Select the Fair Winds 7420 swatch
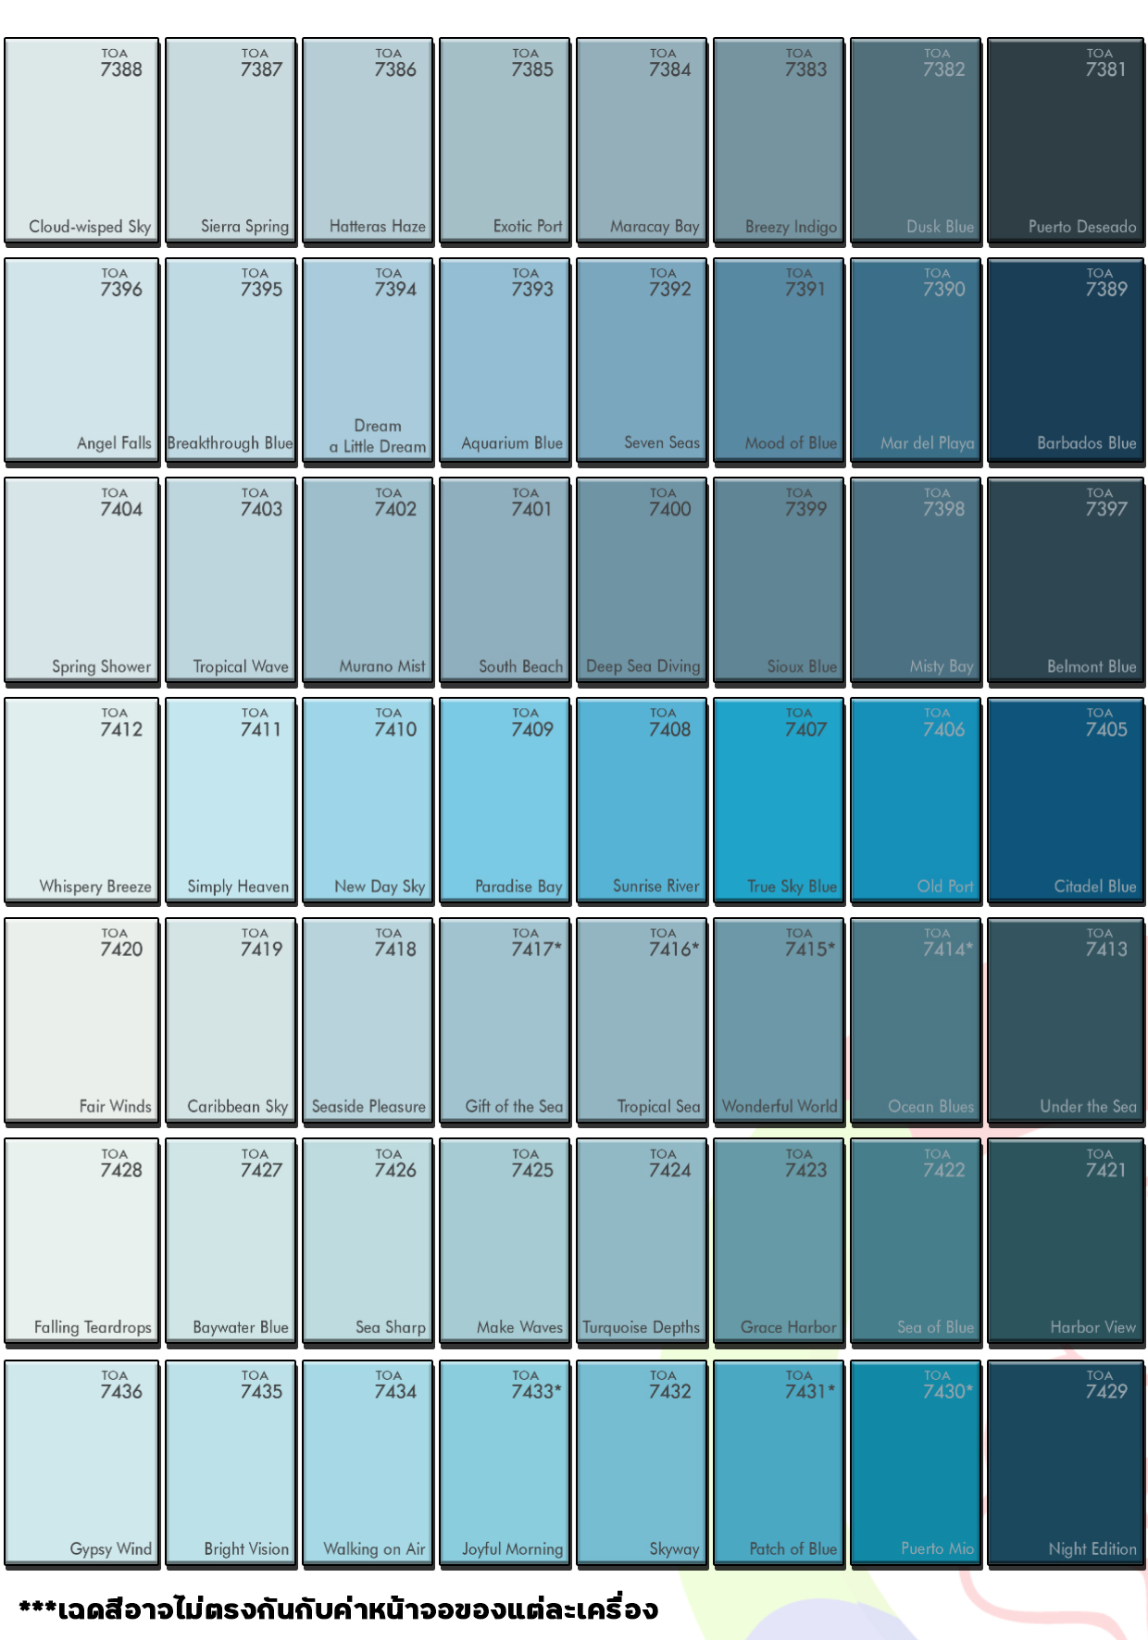The width and height of the screenshot is (1148, 1640). coord(81,1021)
